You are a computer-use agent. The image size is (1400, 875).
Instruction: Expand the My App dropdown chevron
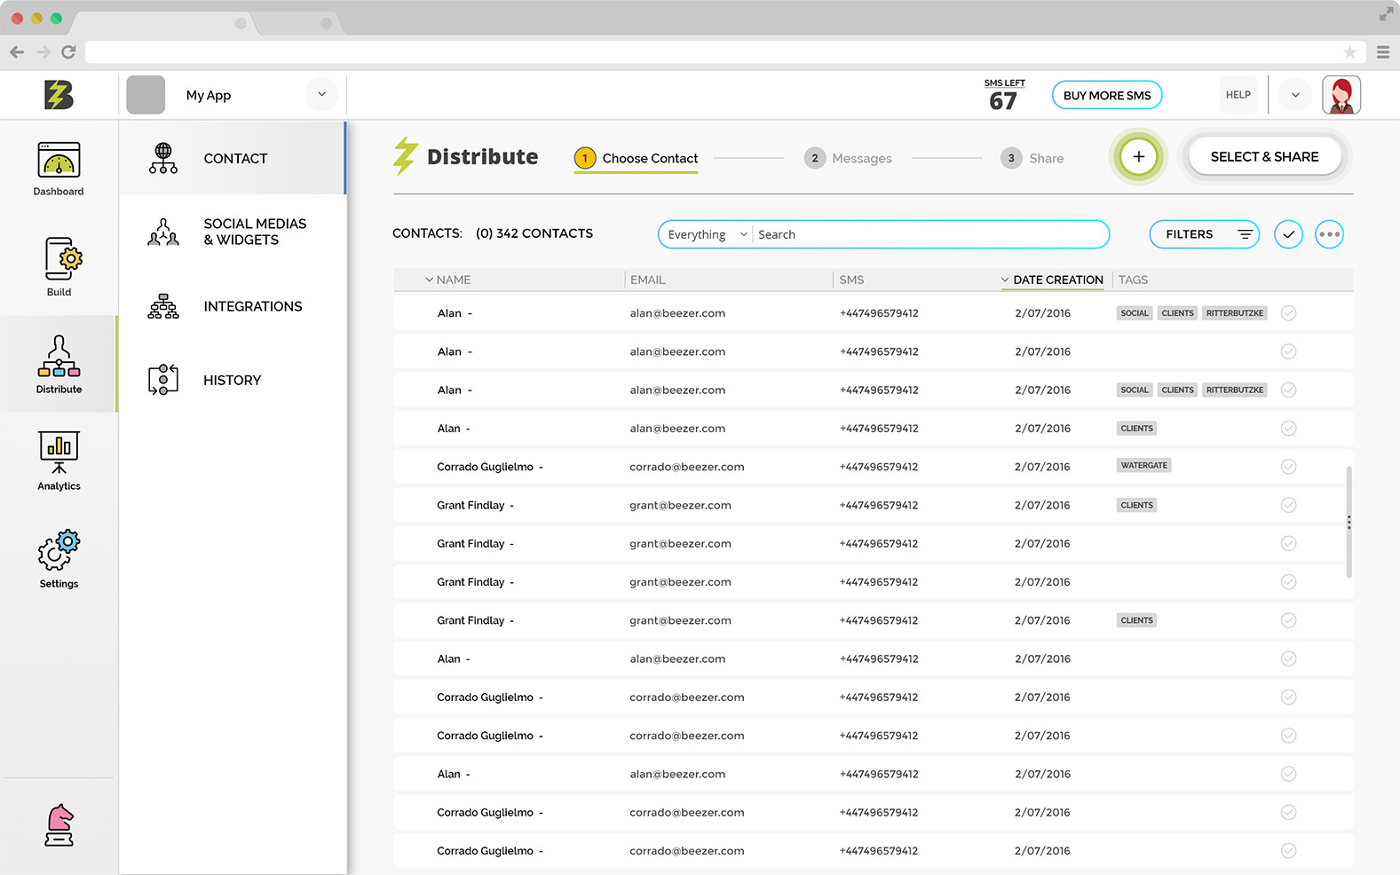point(321,95)
